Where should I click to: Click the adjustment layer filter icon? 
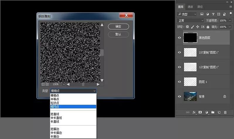[x=207, y=14]
